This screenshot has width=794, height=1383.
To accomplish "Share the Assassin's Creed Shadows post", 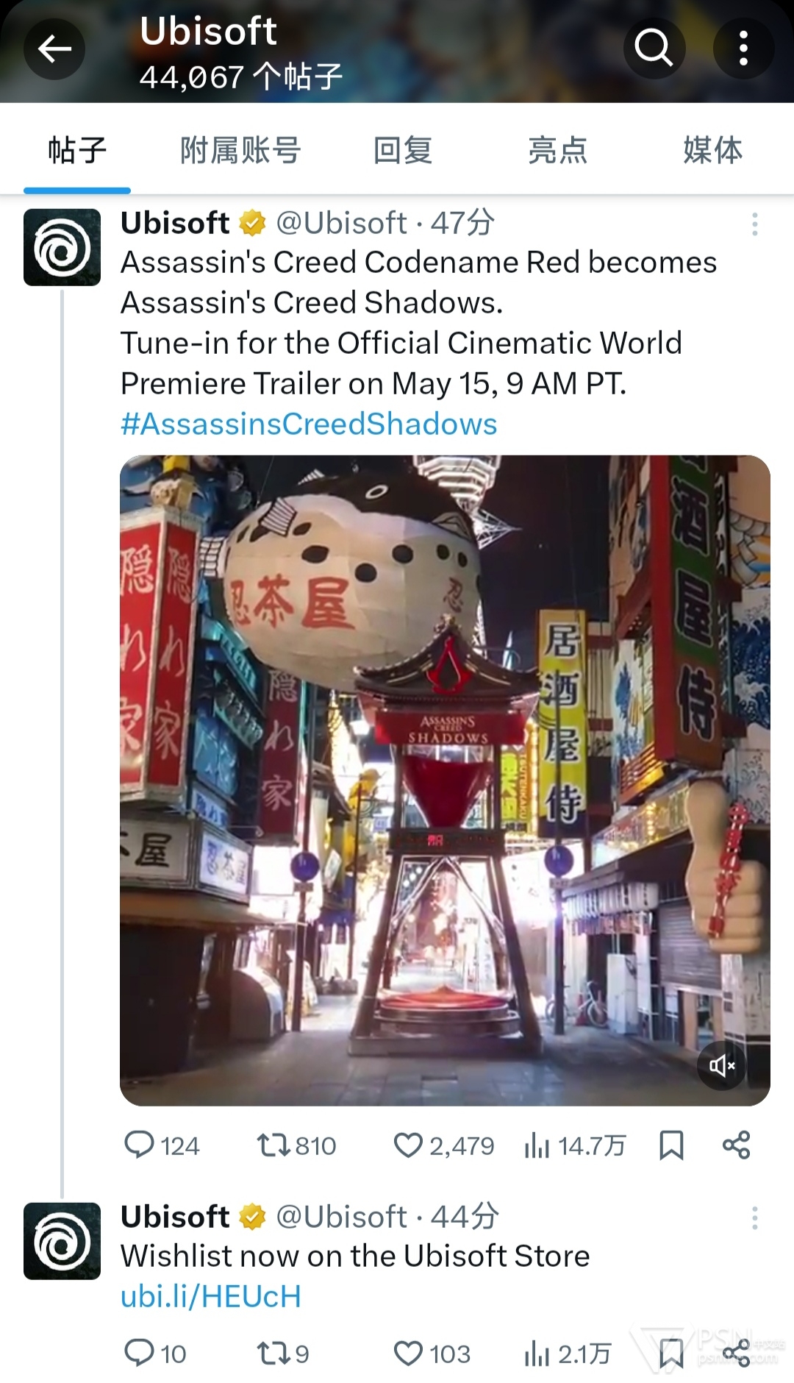I will tap(736, 1145).
